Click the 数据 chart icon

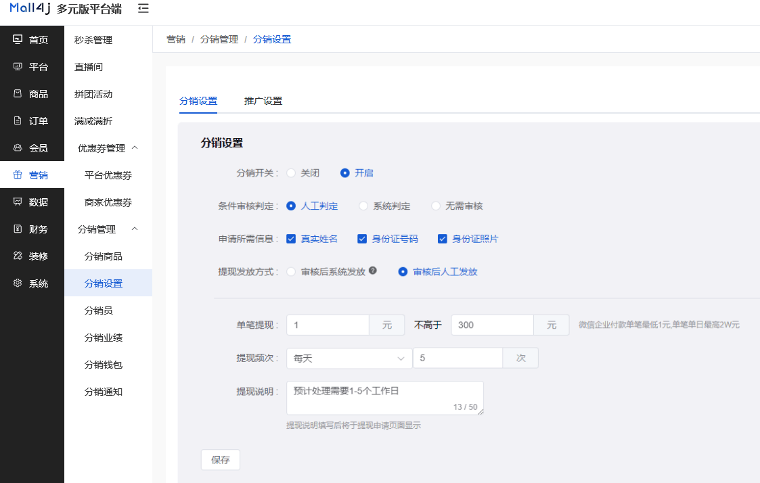tap(18, 202)
